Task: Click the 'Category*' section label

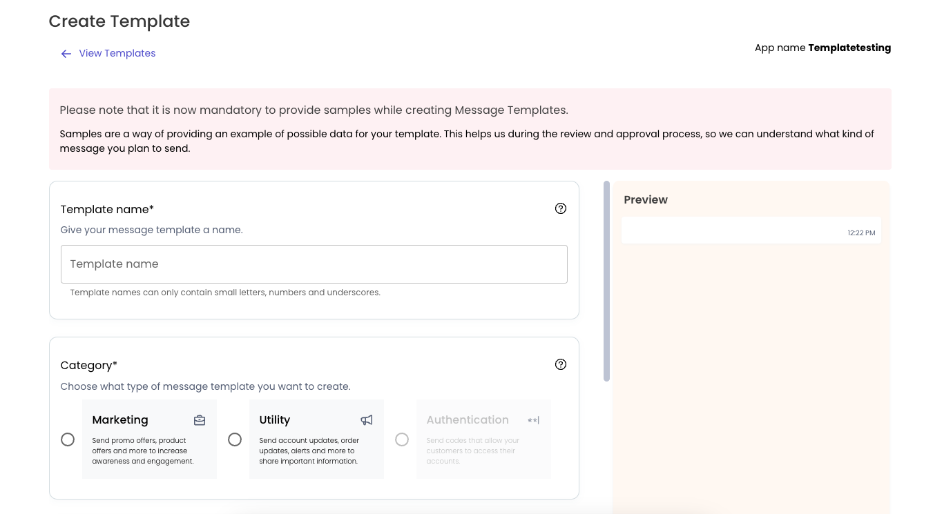Action: point(89,366)
